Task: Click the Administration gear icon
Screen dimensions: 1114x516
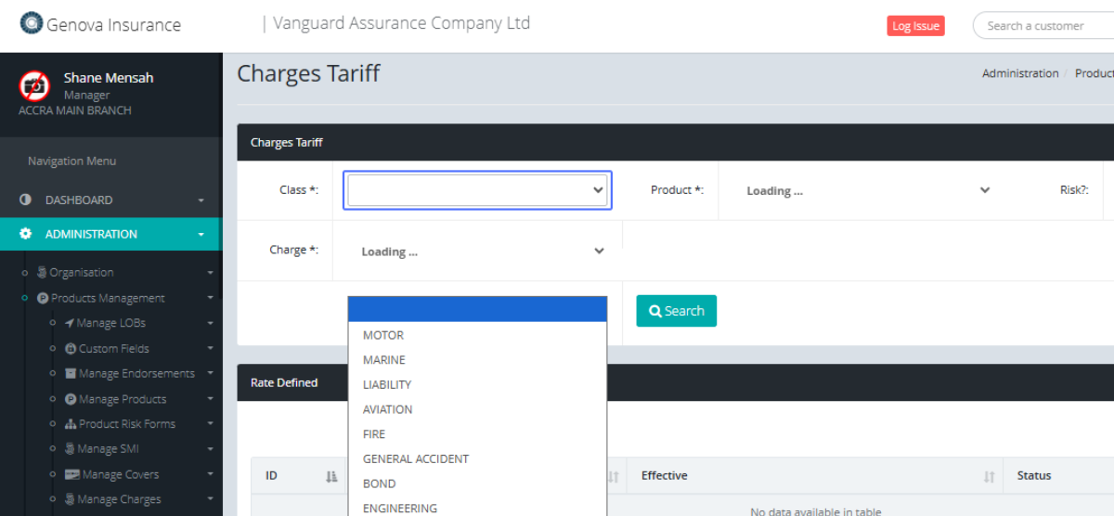Action: tap(26, 234)
